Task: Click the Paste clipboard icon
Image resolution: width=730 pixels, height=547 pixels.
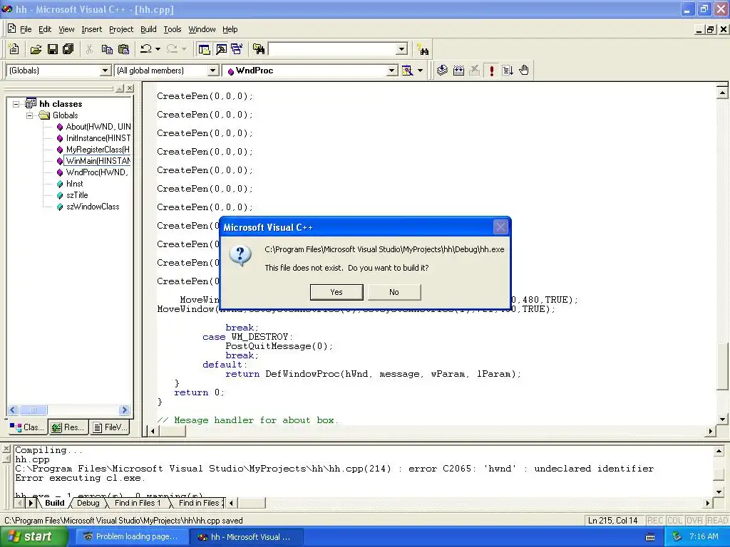Action: tap(123, 49)
